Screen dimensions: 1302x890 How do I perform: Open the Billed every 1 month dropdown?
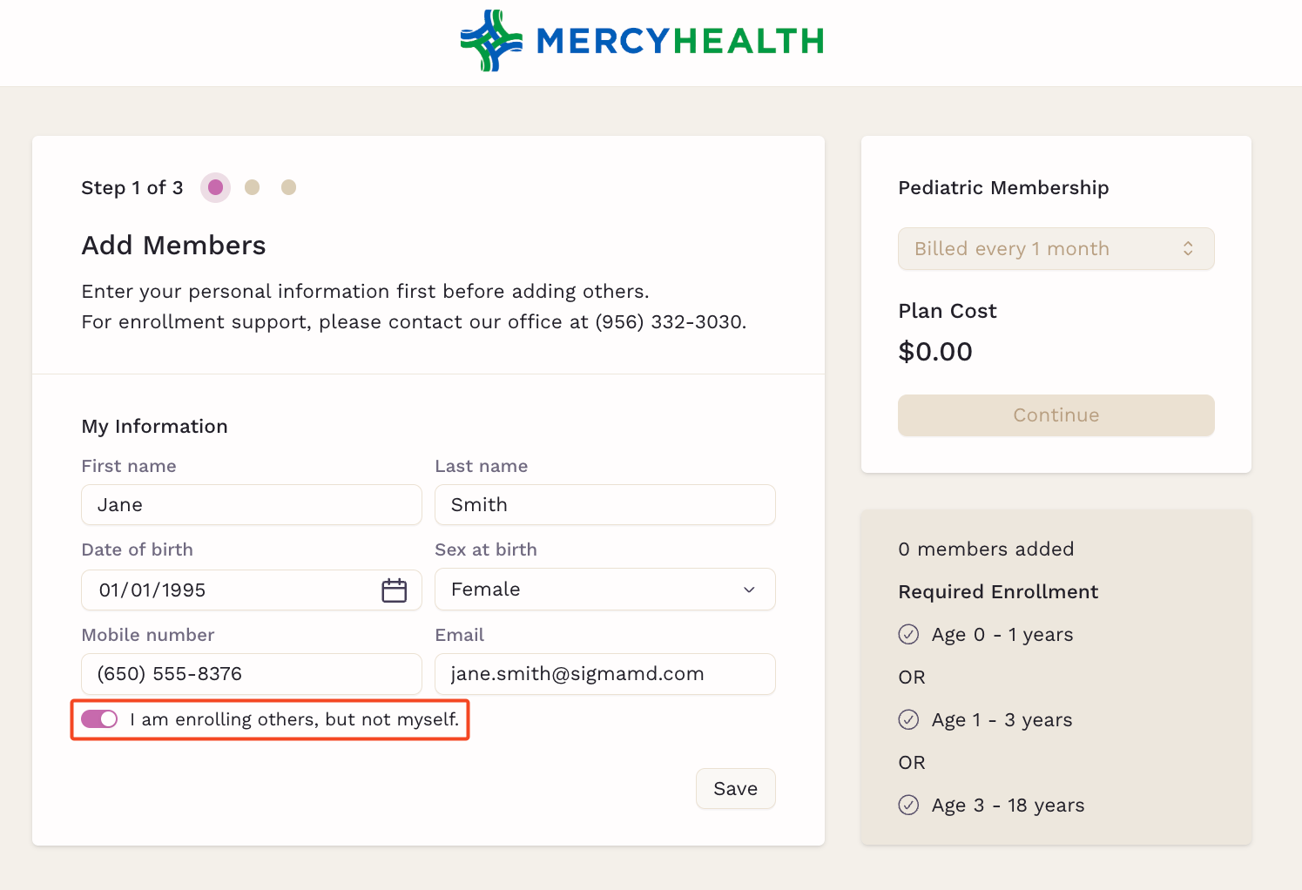pyautogui.click(x=1056, y=249)
